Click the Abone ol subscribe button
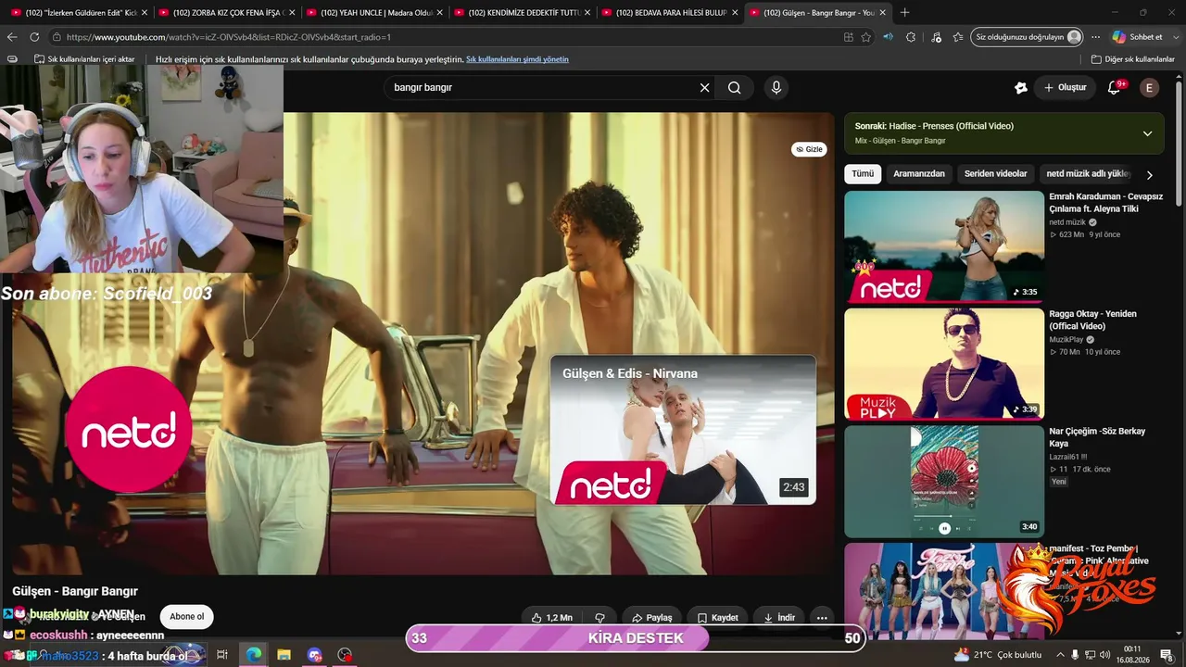1186x667 pixels. (187, 617)
